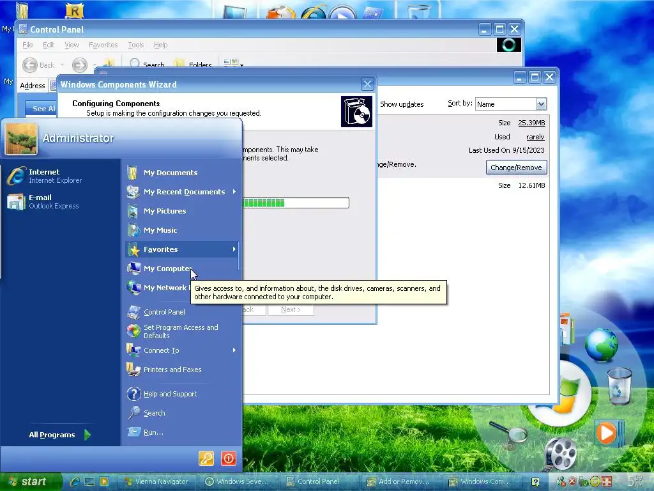Click the Log Off key icon
The height and width of the screenshot is (491, 654).
point(206,458)
